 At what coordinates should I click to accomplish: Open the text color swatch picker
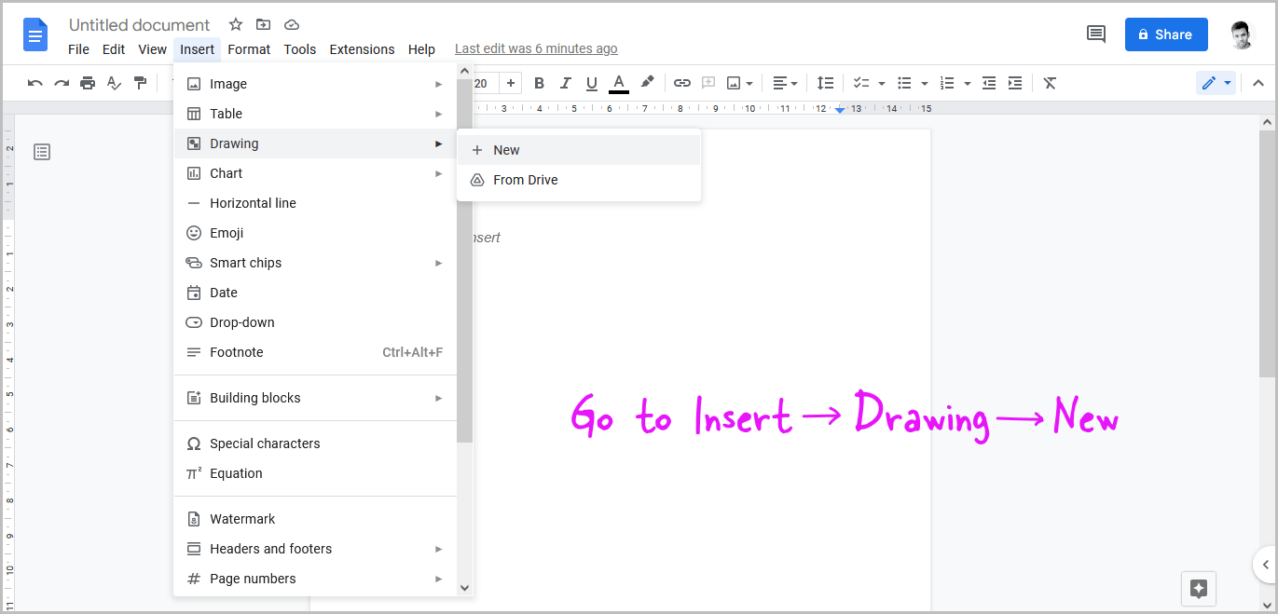[x=618, y=83]
